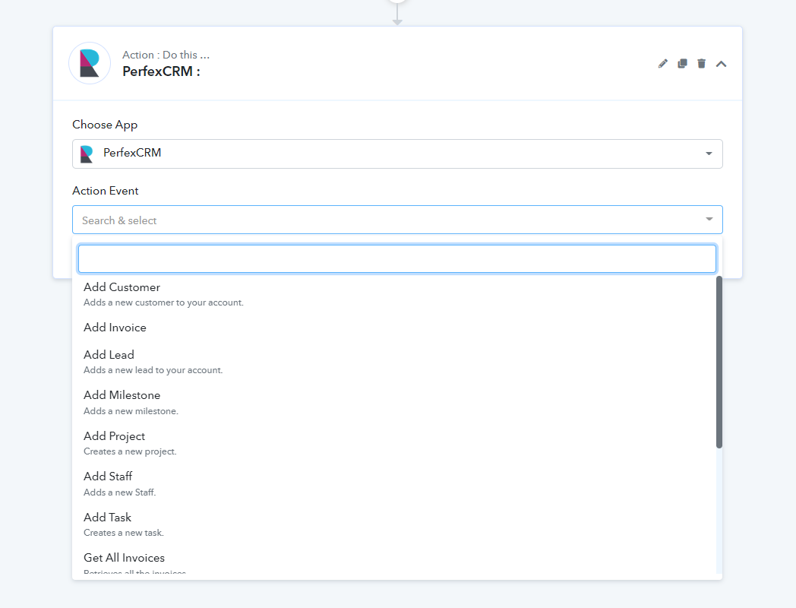Focus the dropdown search input box

point(397,258)
